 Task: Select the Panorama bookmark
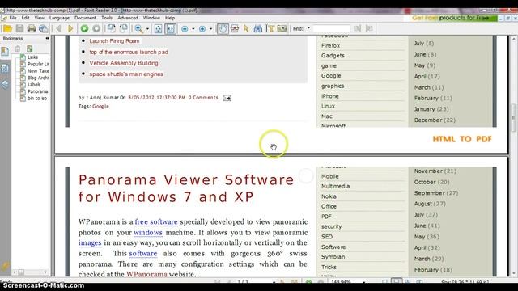click(38, 91)
